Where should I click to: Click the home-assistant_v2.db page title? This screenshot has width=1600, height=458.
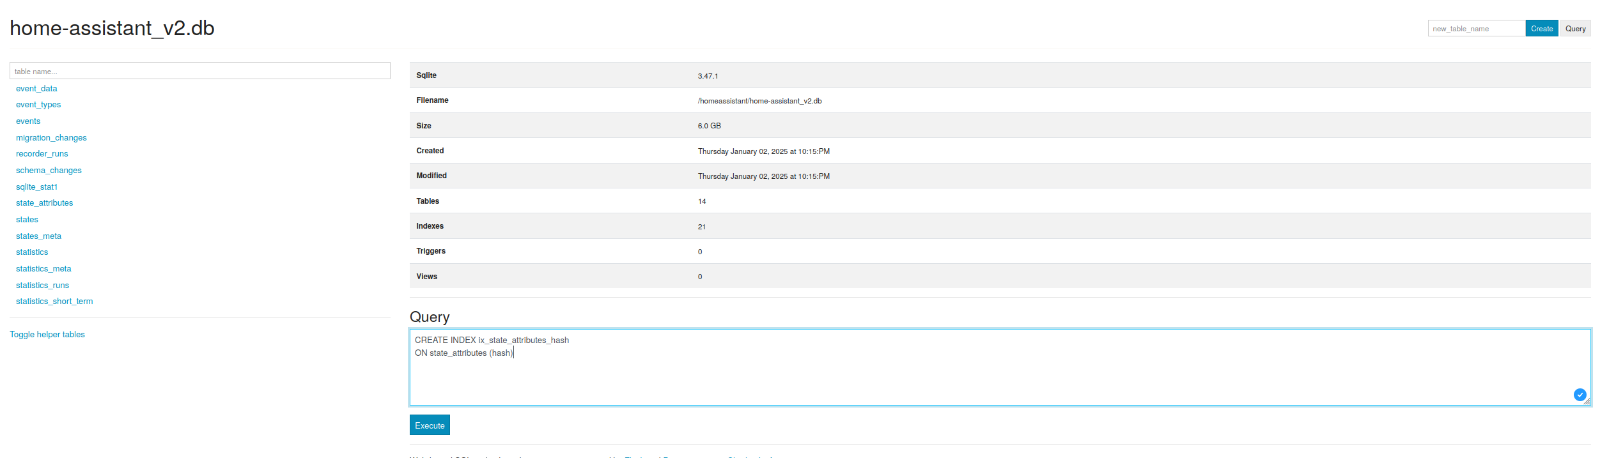pos(112,28)
